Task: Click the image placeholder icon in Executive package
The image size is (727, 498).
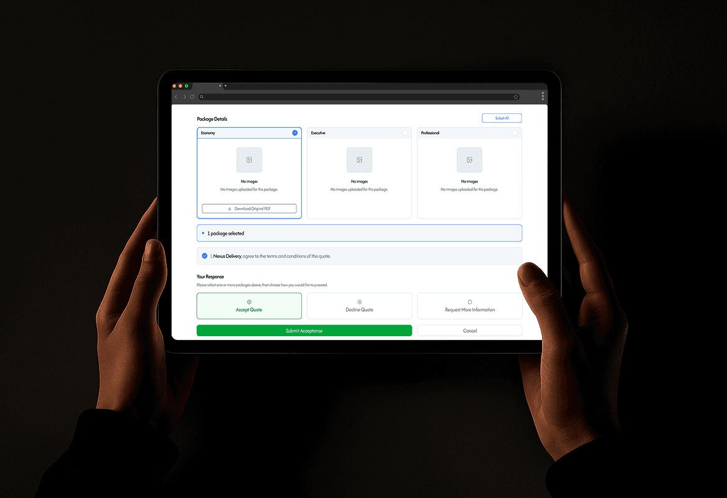Action: click(359, 159)
